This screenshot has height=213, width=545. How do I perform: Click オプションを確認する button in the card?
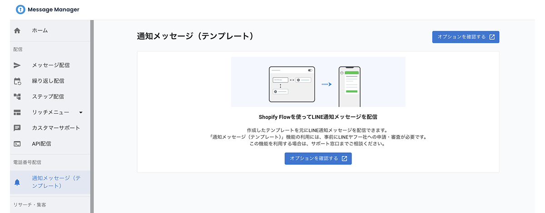tap(318, 159)
